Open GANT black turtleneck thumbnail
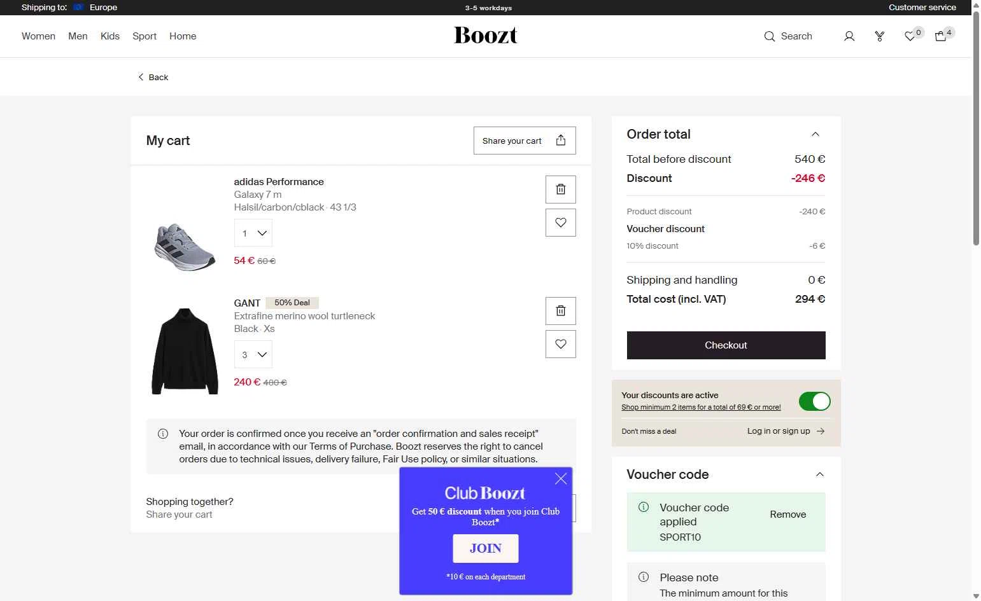The image size is (981, 601). 185,352
